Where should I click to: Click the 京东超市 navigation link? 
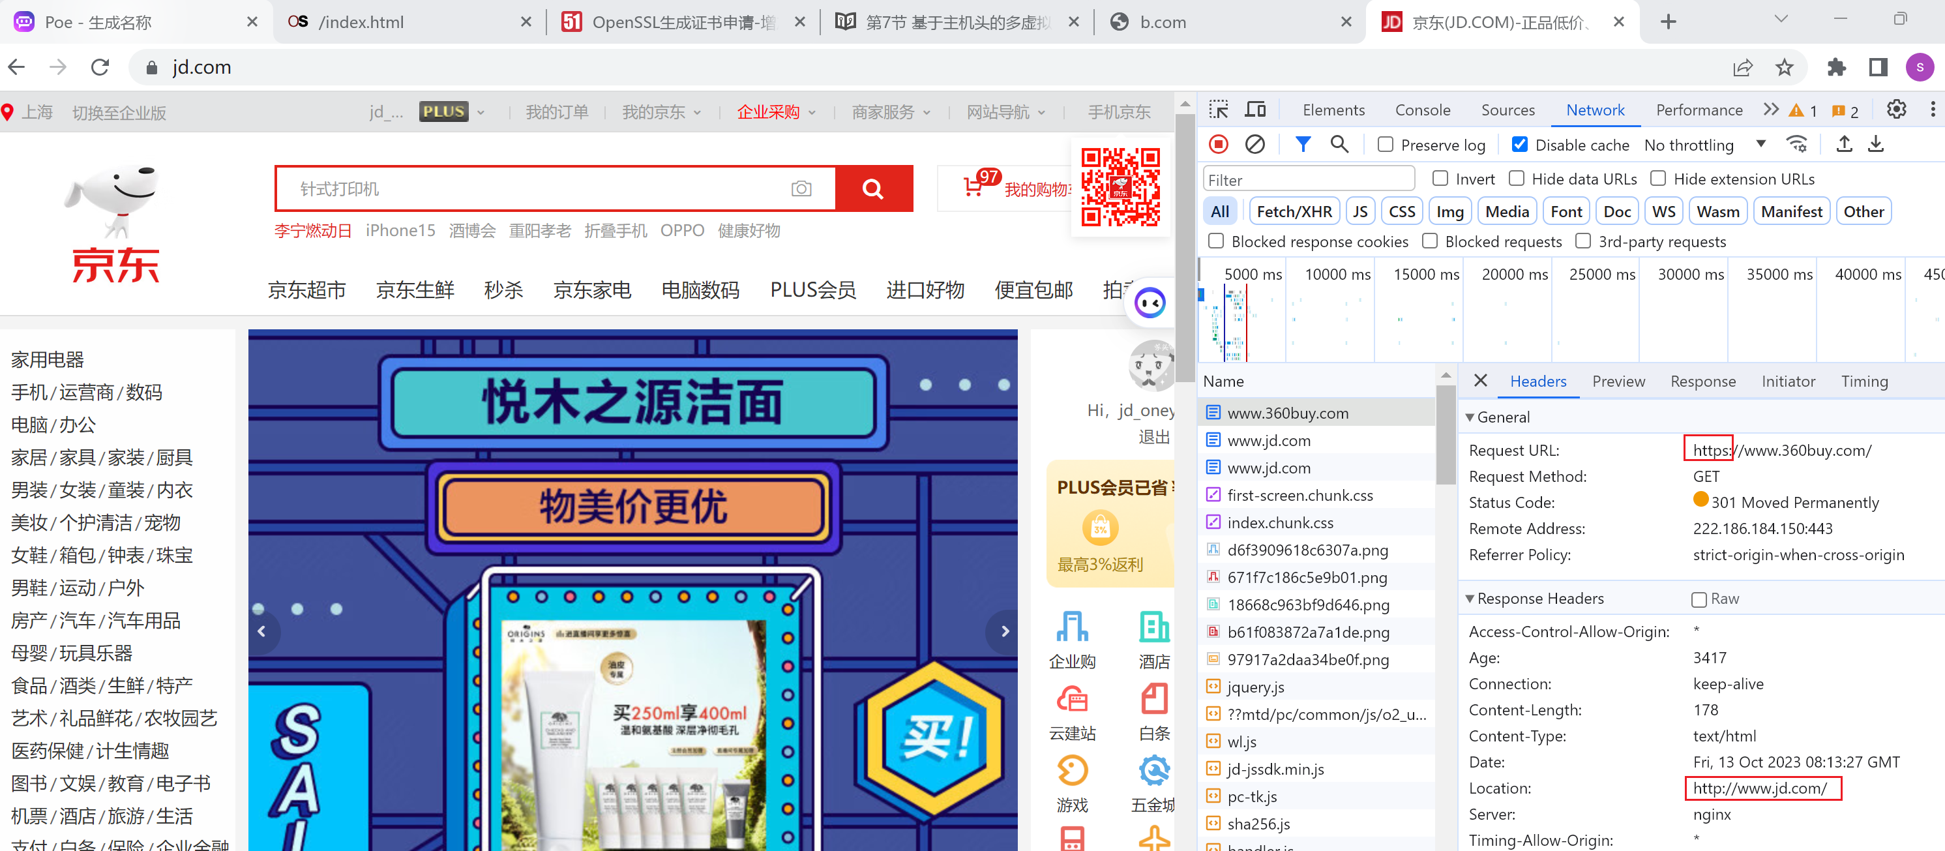[x=306, y=290]
